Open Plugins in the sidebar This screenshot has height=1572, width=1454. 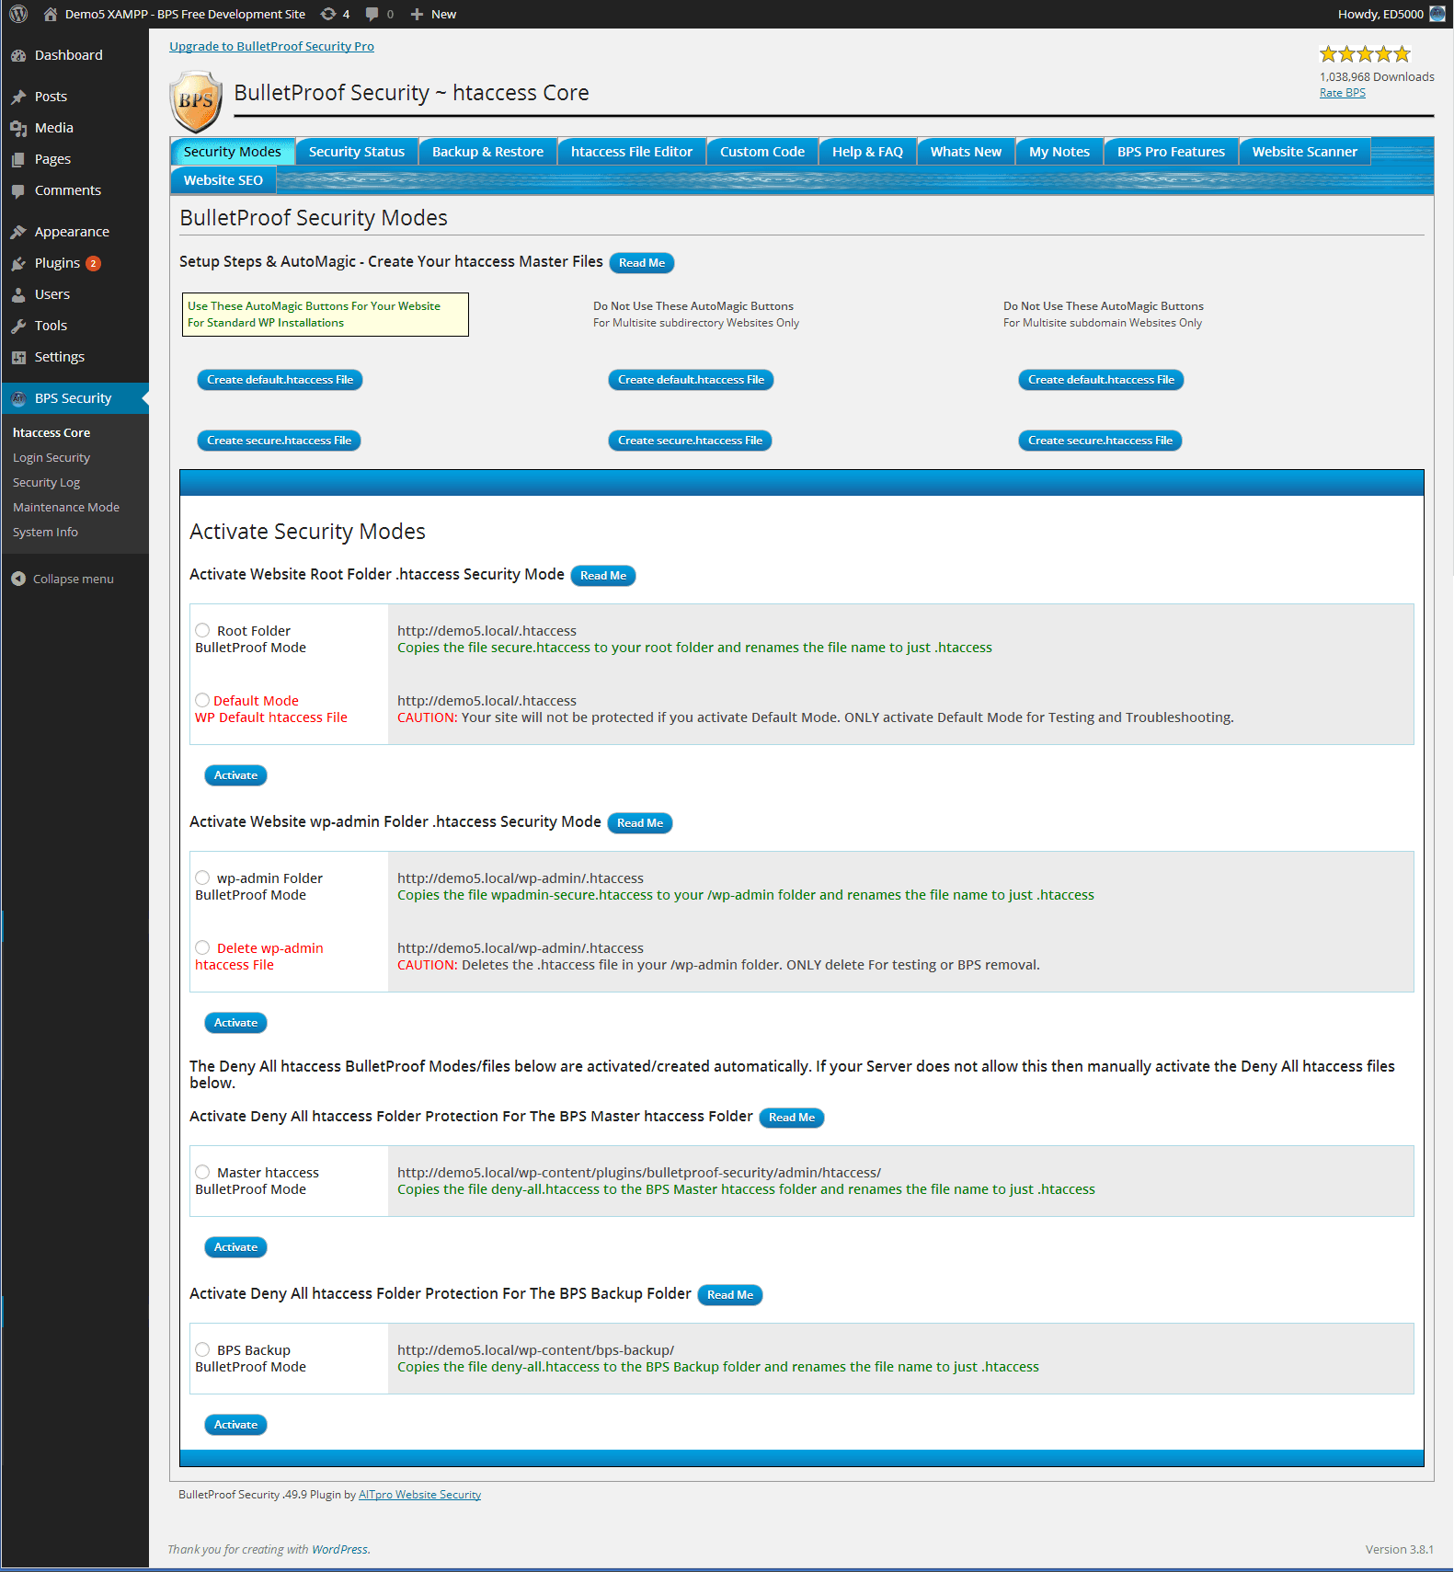57,263
